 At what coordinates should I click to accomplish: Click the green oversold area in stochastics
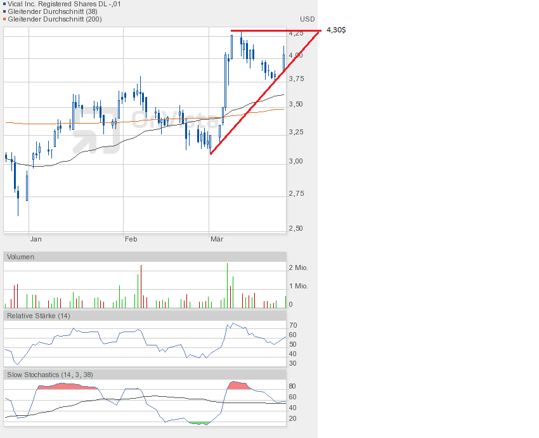[199, 423]
